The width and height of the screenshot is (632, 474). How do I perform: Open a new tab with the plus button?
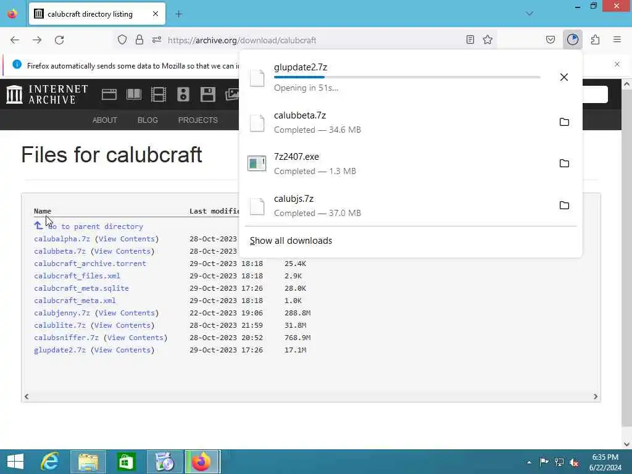tap(178, 14)
